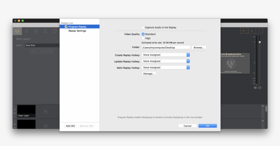Open the person silhouette tab icon

tap(45, 31)
